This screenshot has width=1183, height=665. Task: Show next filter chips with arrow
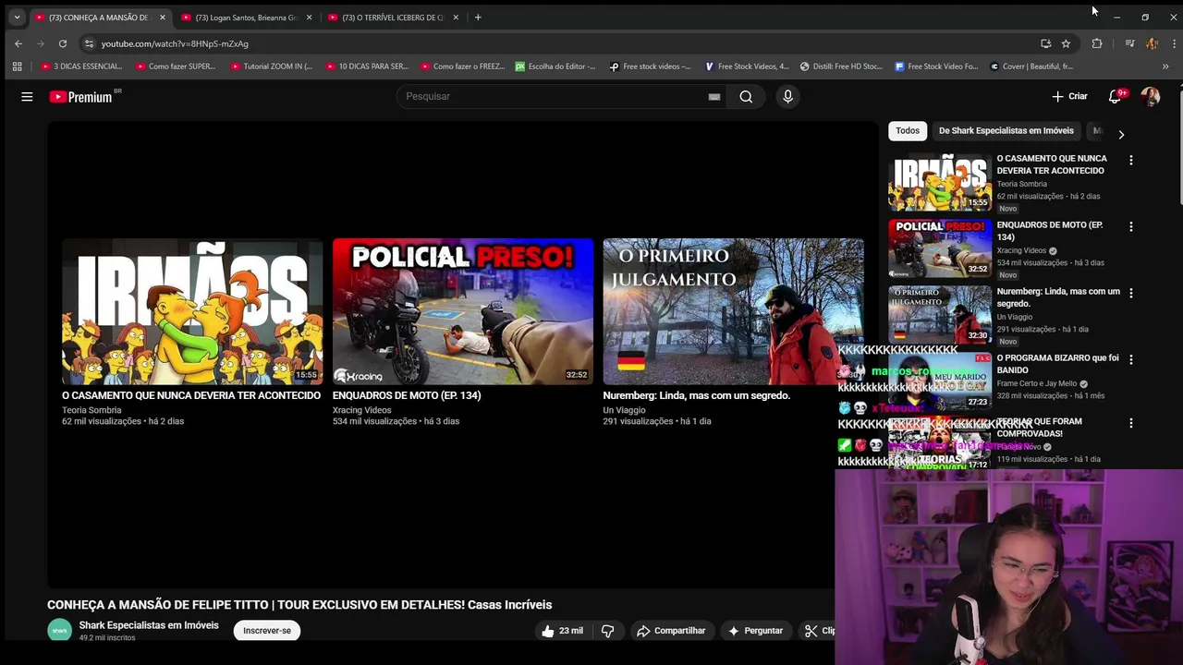click(1121, 135)
